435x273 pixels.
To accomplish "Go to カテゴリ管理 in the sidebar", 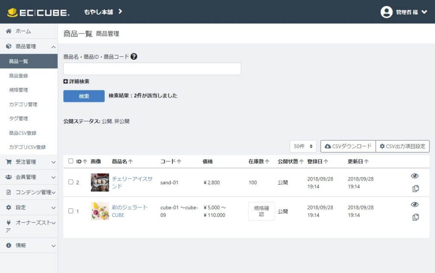I will [23, 104].
